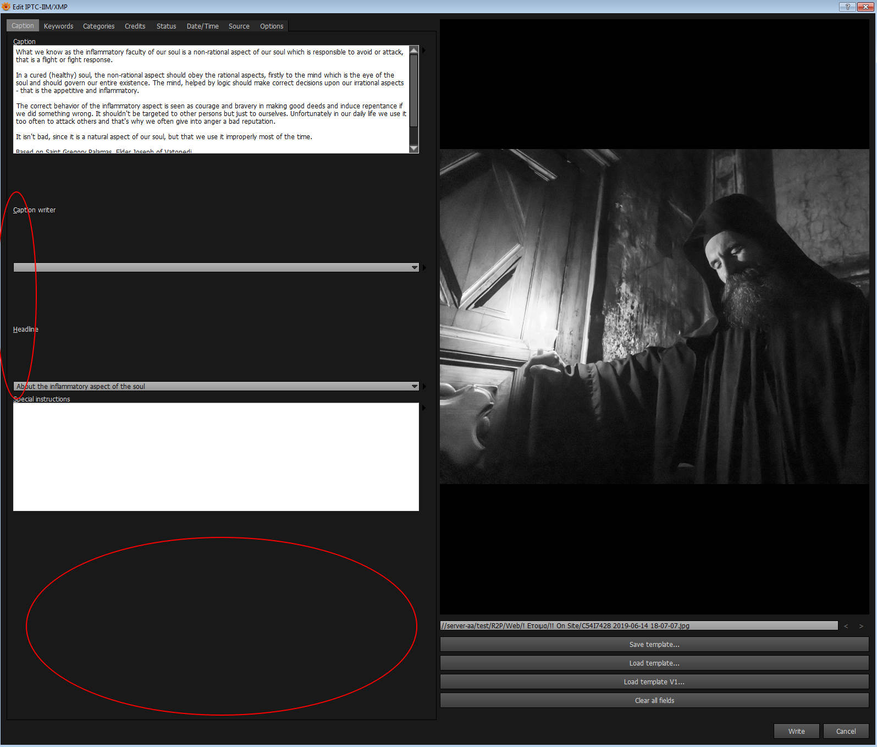877x747 pixels.
Task: Show the Options tab
Action: pyautogui.click(x=272, y=26)
